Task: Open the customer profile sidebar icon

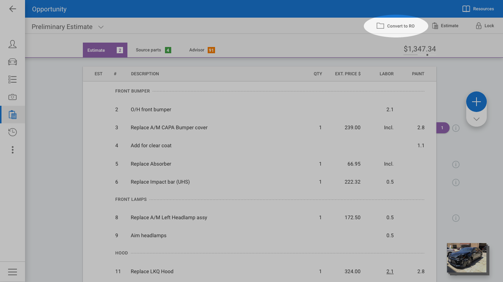Action: [x=13, y=44]
